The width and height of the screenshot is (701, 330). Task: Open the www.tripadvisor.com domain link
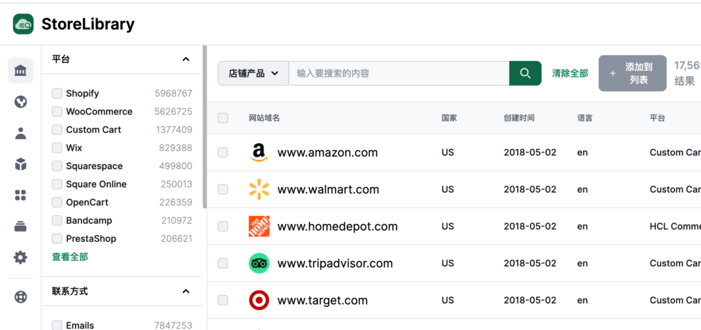pos(335,264)
